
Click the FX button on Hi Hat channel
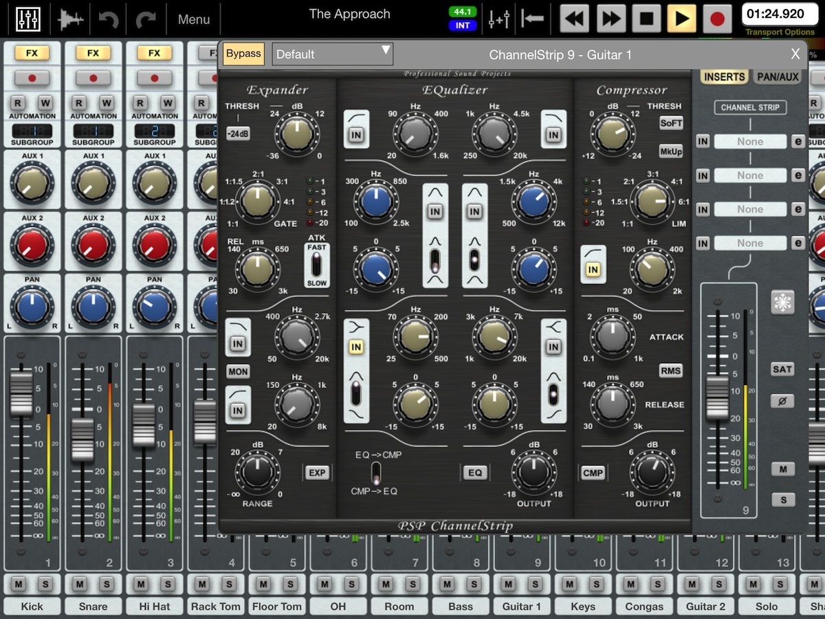(154, 53)
